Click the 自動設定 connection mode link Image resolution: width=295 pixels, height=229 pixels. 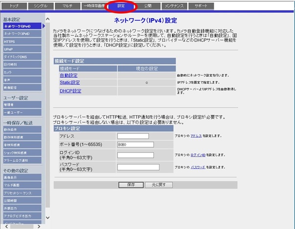click(x=68, y=75)
